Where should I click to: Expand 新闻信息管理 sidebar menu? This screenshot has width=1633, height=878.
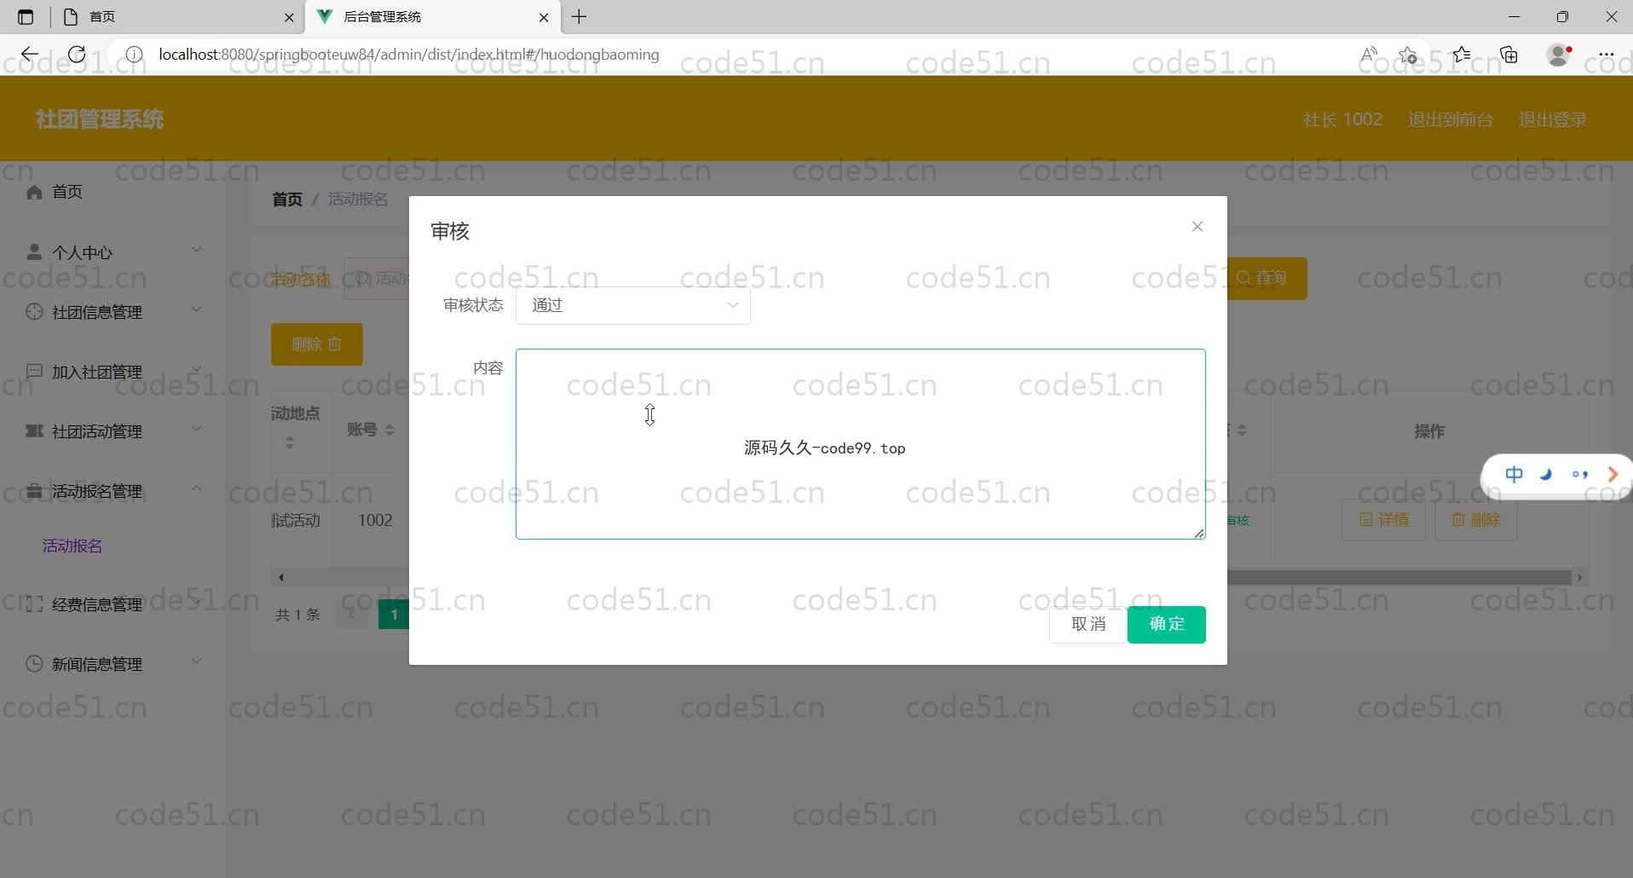pyautogui.click(x=113, y=664)
